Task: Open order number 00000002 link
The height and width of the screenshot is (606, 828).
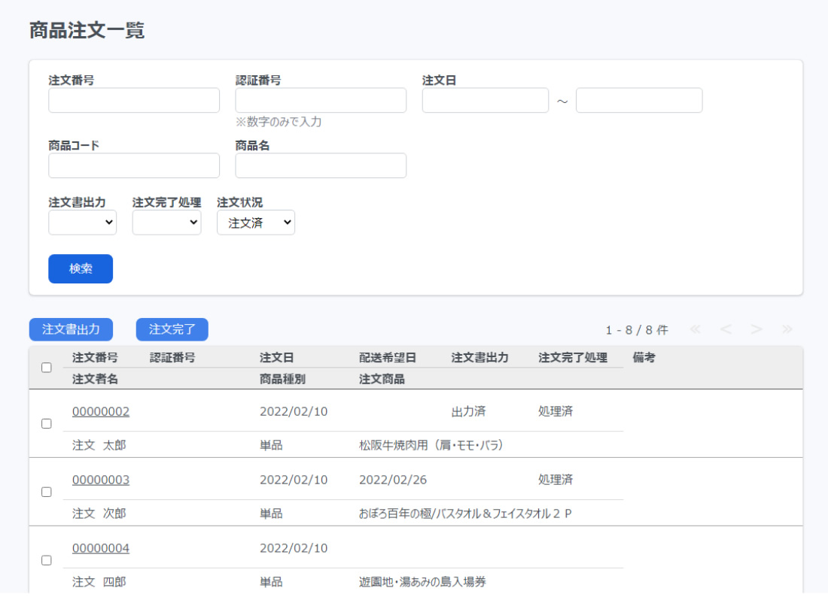Action: point(101,411)
